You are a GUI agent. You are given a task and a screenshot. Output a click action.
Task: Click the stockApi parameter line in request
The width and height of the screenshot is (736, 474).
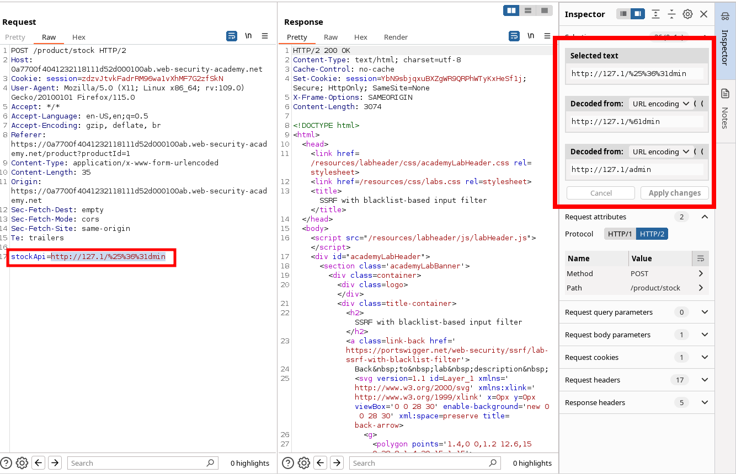tap(88, 257)
